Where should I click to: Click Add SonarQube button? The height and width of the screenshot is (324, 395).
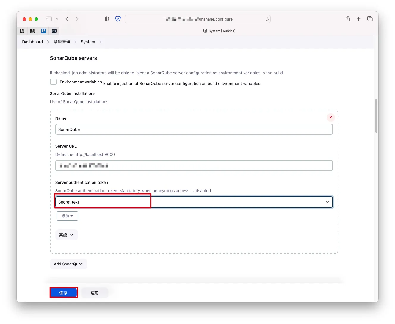coord(68,264)
